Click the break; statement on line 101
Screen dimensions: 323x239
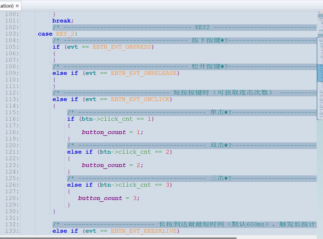(x=63, y=21)
